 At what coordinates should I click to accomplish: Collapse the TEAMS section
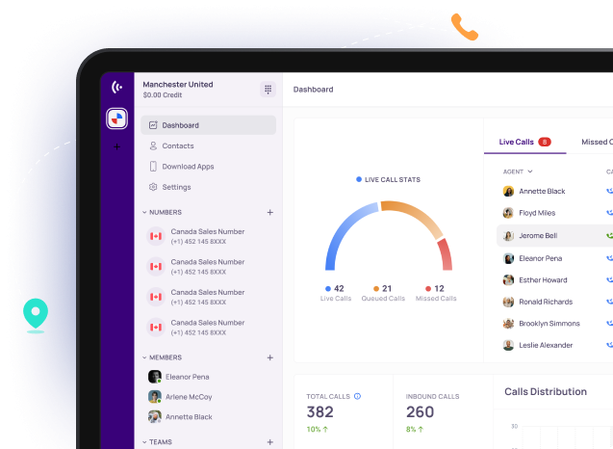click(144, 442)
